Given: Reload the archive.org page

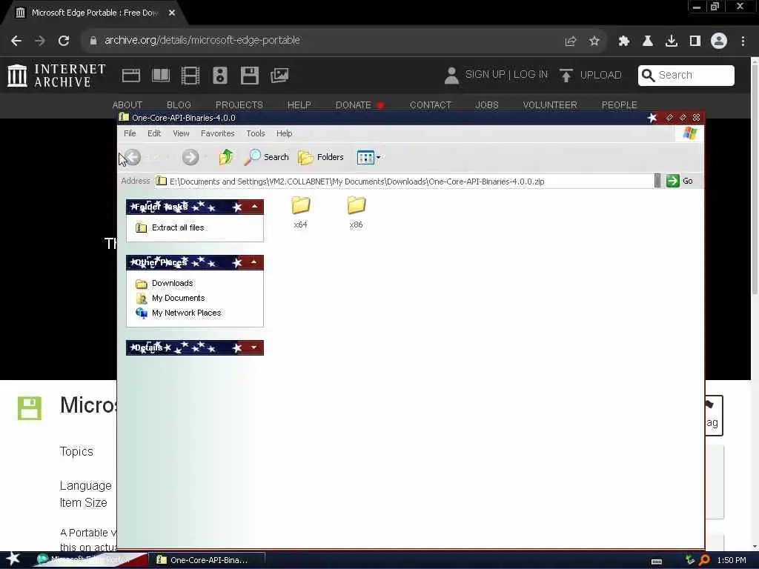Looking at the screenshot, I should point(64,41).
